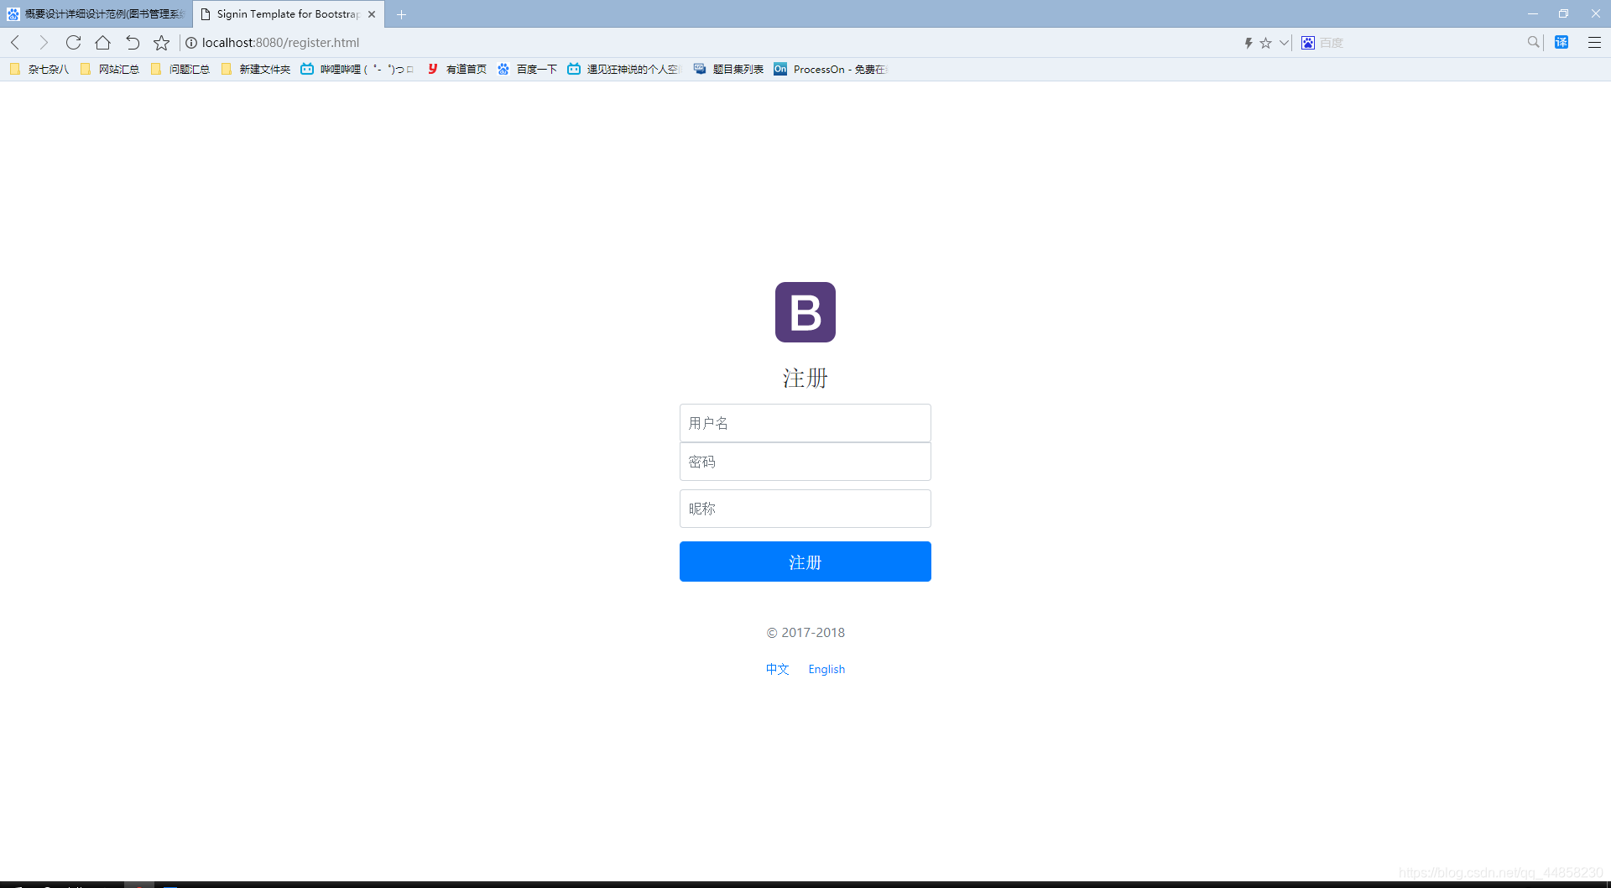Reload the register.html page

coord(74,43)
